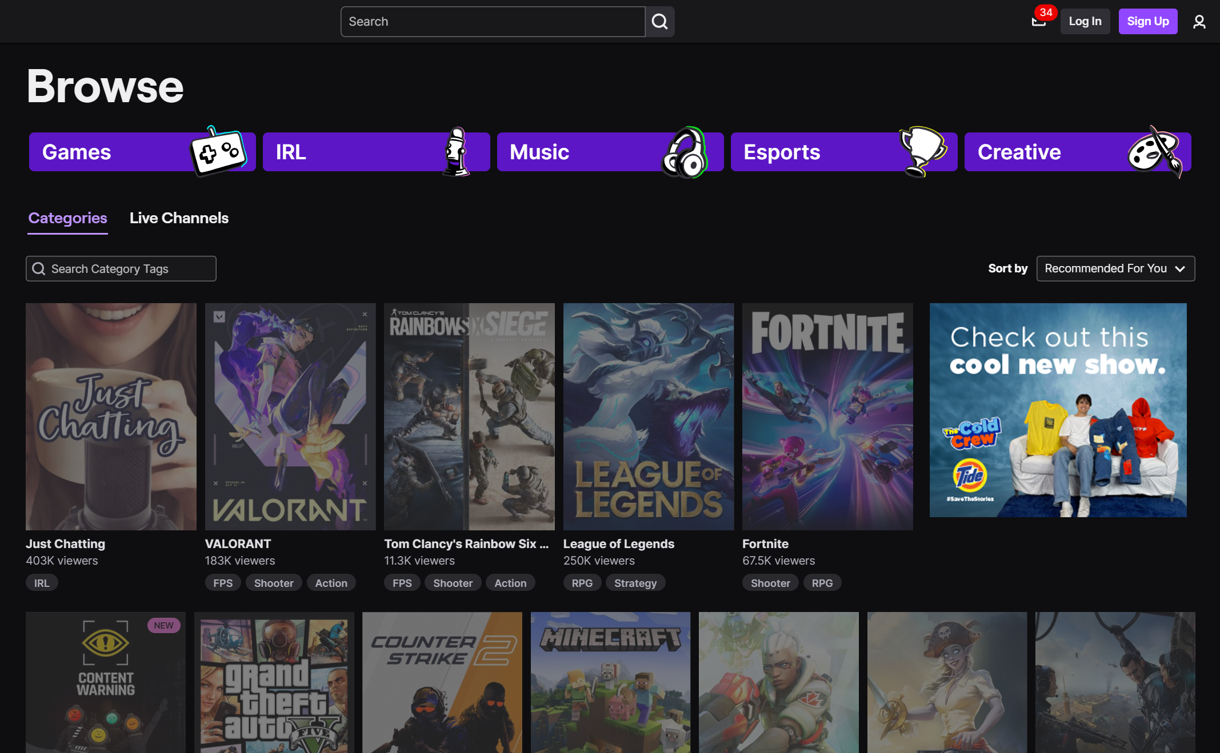Focus the Search Category Tags field

click(x=121, y=269)
